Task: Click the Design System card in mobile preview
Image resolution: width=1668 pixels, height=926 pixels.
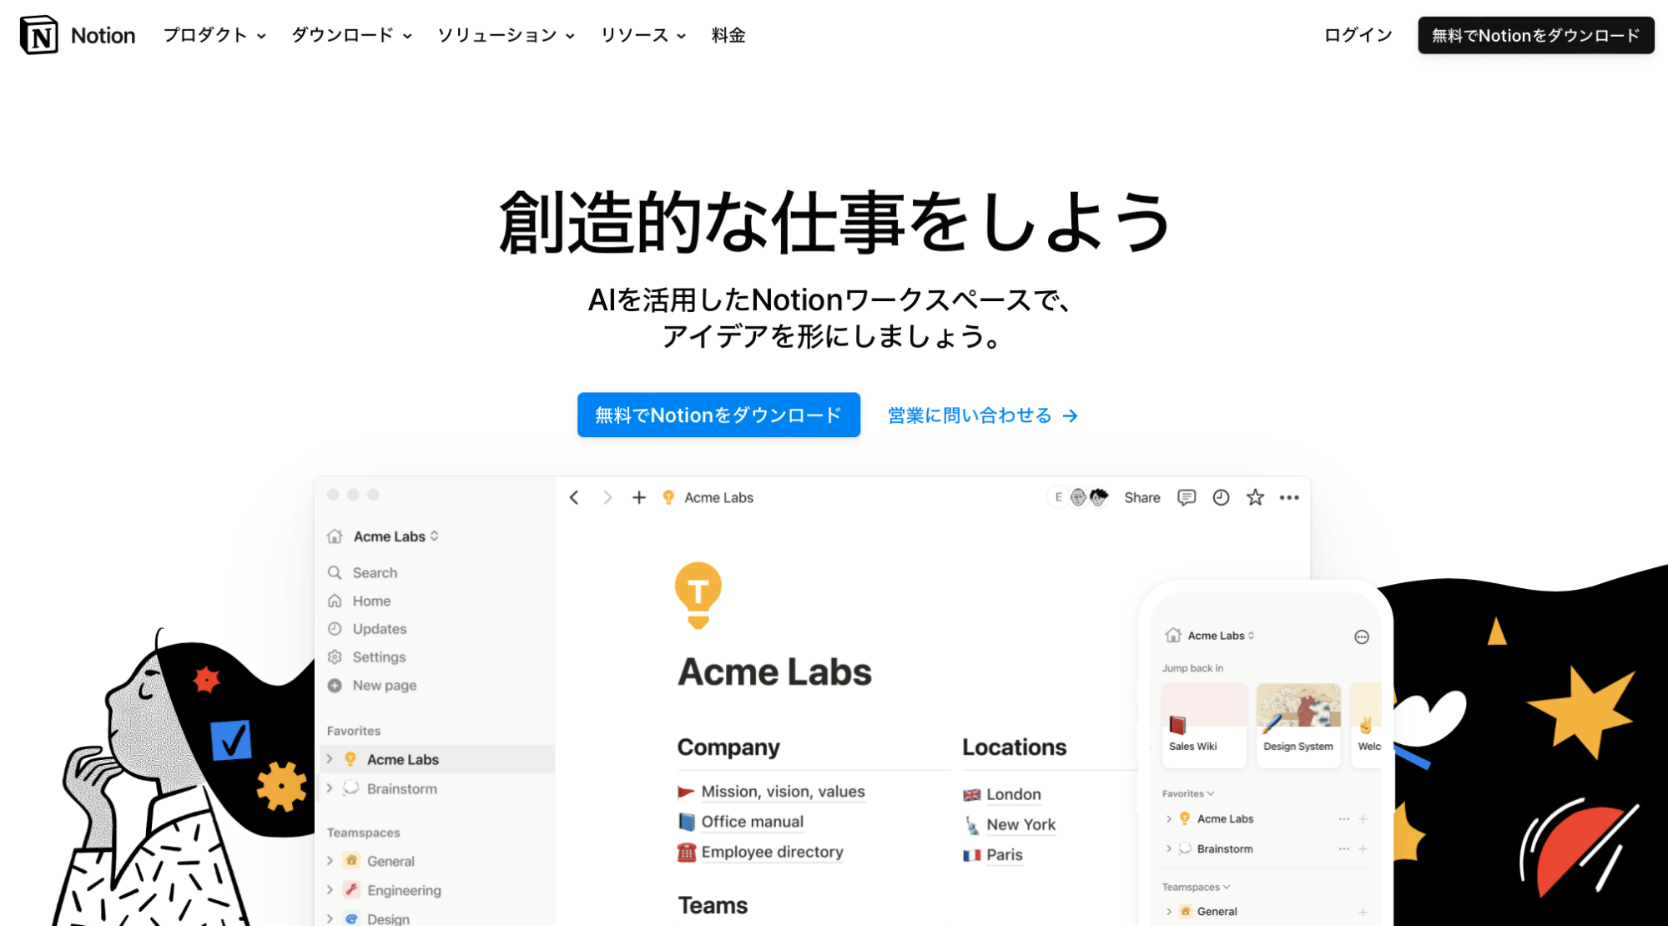Action: click(1298, 725)
